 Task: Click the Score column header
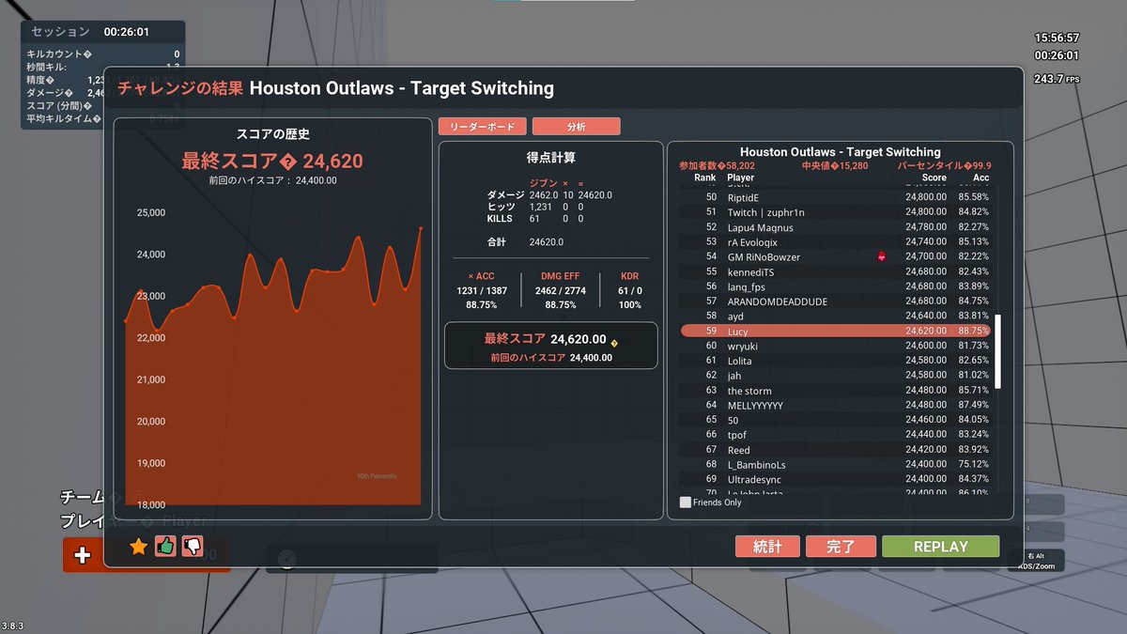[x=934, y=178]
